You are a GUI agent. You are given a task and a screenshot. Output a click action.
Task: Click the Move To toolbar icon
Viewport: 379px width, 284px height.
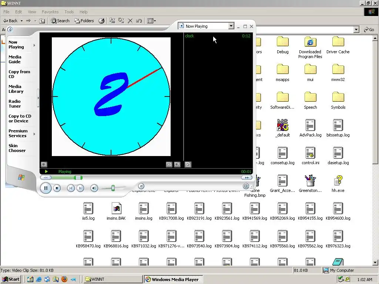[x=113, y=21]
